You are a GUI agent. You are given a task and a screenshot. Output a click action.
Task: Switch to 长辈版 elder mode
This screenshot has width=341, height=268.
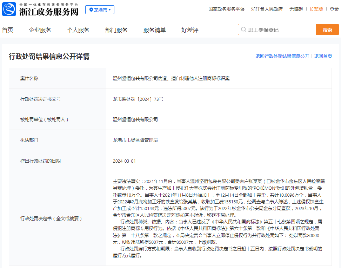point(316,9)
